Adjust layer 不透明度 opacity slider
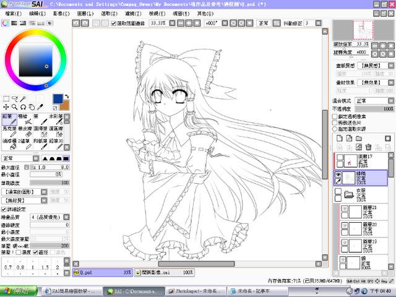This screenshot has width=396, height=297. tap(374, 109)
